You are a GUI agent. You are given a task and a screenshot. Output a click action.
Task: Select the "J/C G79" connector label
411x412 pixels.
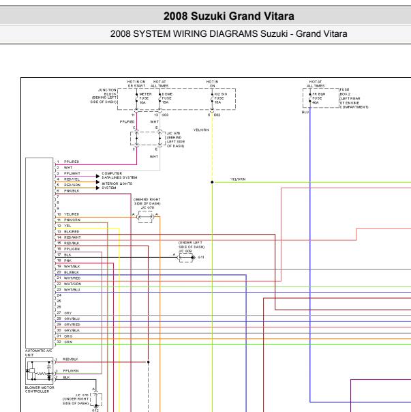(147, 208)
